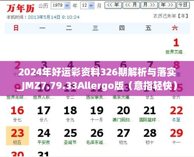Select date 30 in last row
The image size is (194, 157).
[x=17, y=154]
